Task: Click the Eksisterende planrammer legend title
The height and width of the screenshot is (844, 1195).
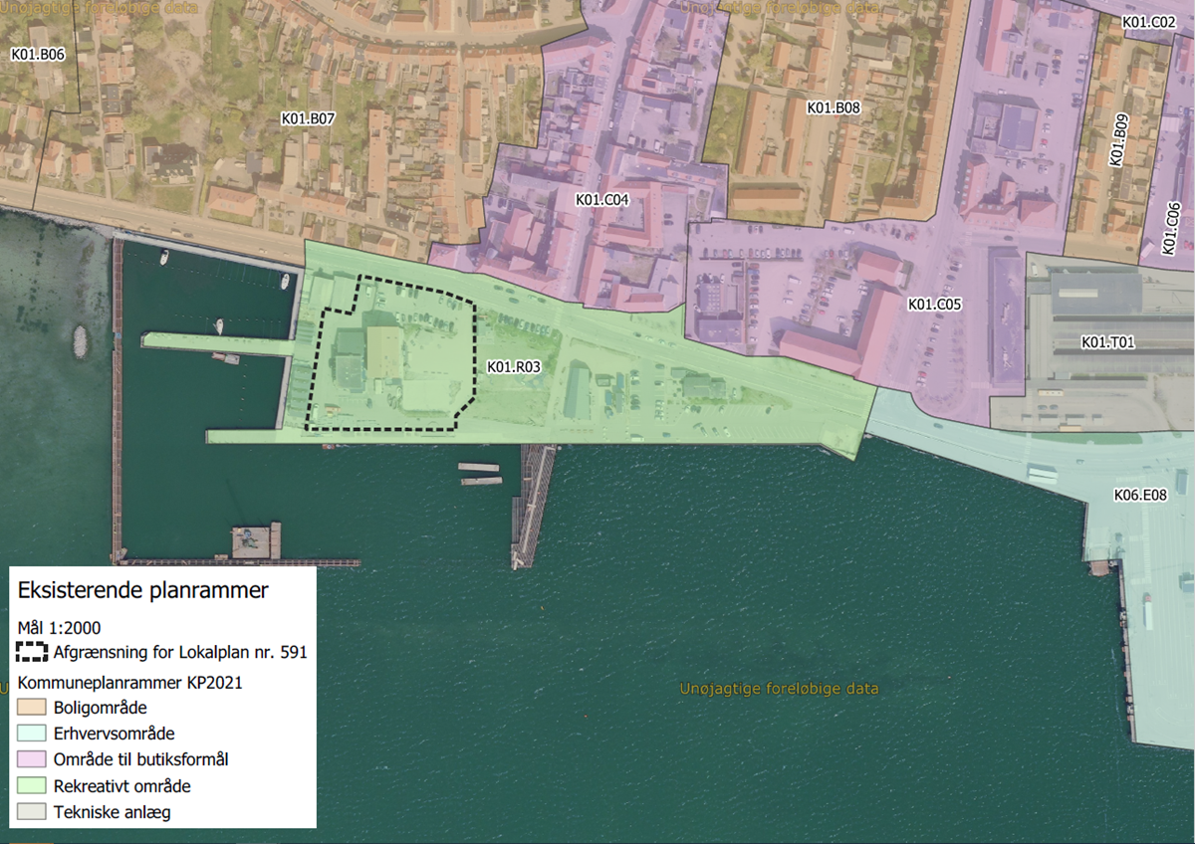Action: (x=143, y=590)
